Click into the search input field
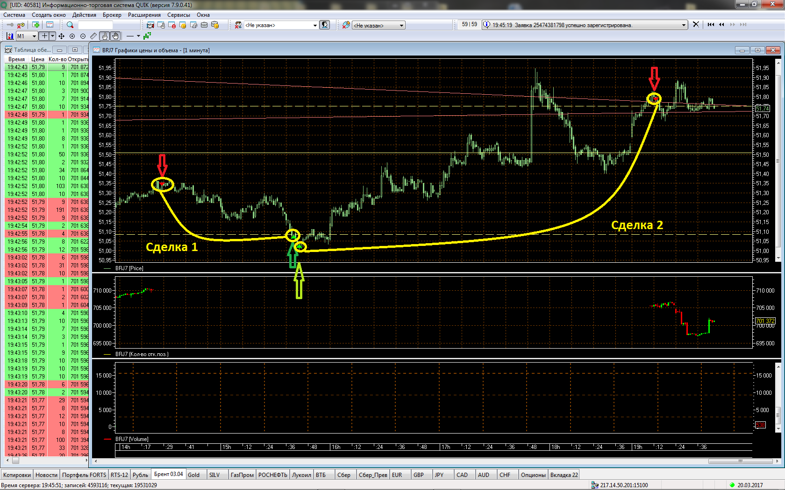 [95, 25]
